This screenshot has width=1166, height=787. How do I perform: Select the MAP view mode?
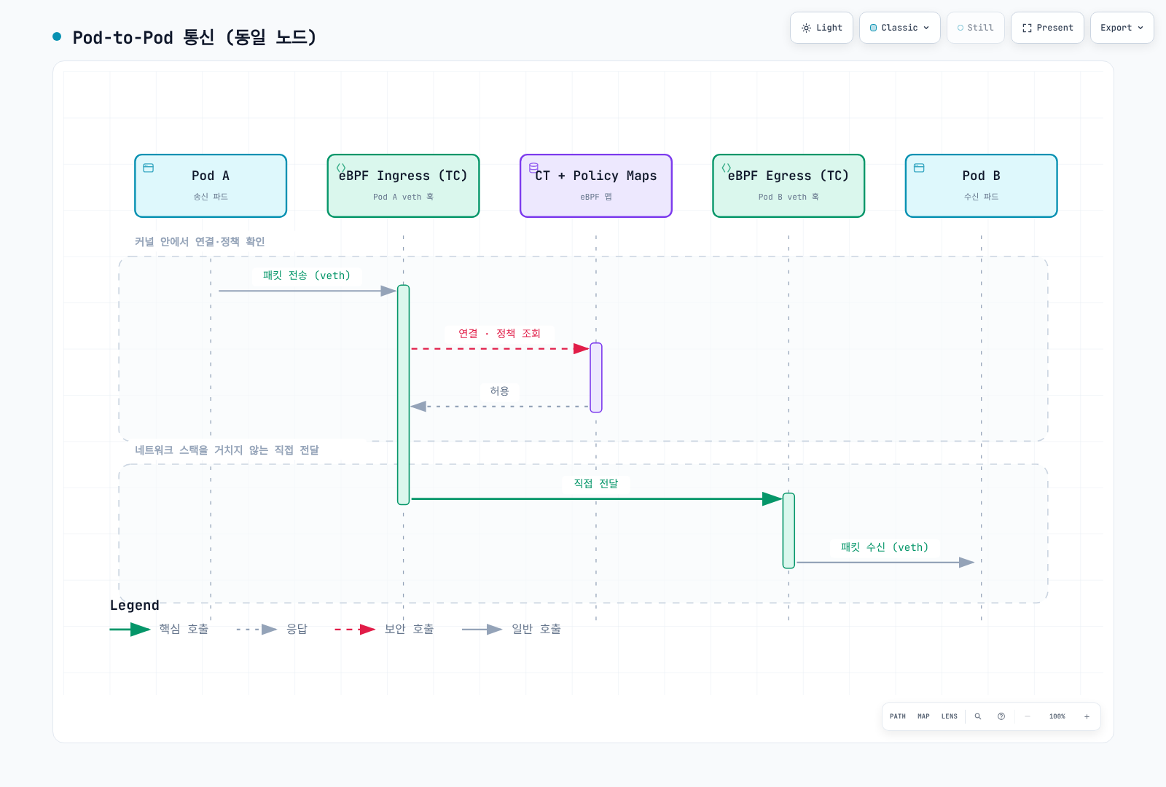tap(923, 716)
